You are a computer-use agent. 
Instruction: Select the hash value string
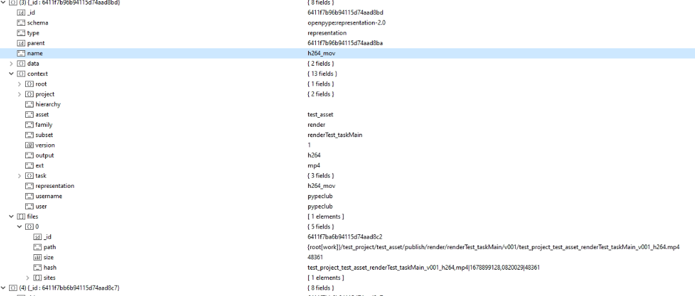click(424, 267)
